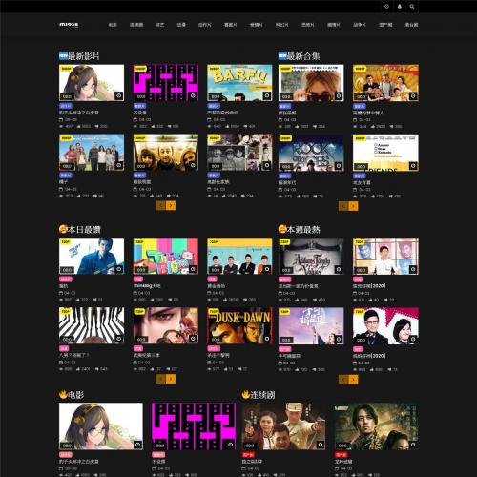Click overlay icon on zebra stripes thumbnail
Viewport: 477px width, 477px height.
point(119,339)
